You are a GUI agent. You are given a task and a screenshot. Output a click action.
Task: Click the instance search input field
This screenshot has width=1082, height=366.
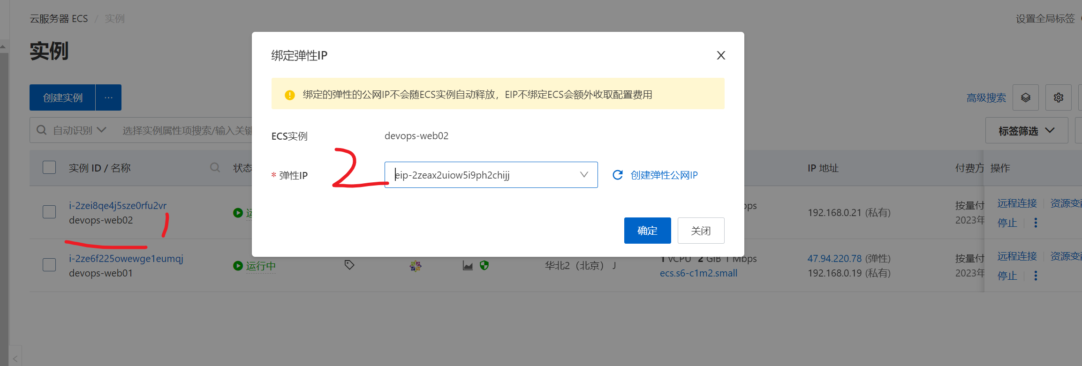click(x=188, y=130)
